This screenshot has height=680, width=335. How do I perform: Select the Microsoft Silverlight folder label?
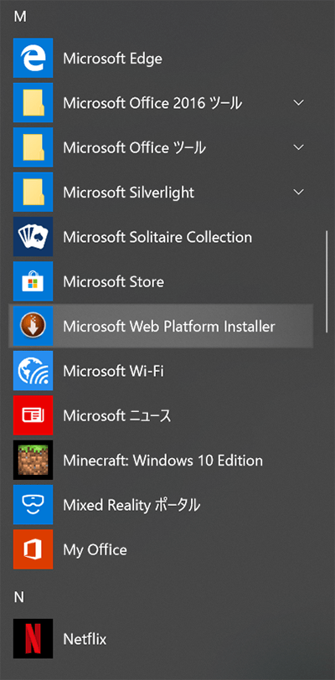129,192
